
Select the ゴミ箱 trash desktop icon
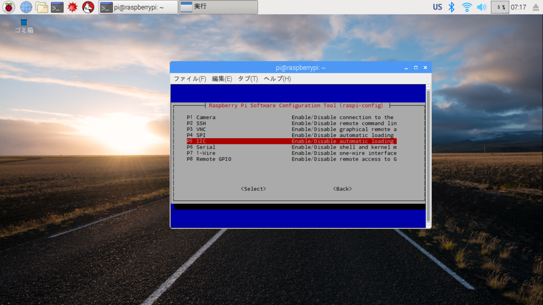tap(24, 25)
